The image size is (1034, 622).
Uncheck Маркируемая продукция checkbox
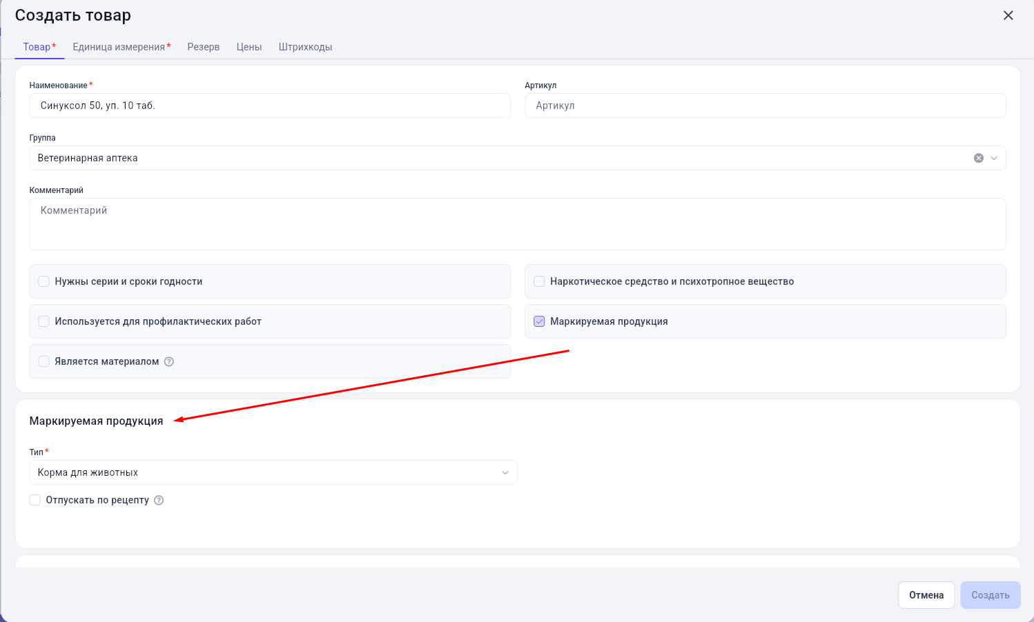539,321
